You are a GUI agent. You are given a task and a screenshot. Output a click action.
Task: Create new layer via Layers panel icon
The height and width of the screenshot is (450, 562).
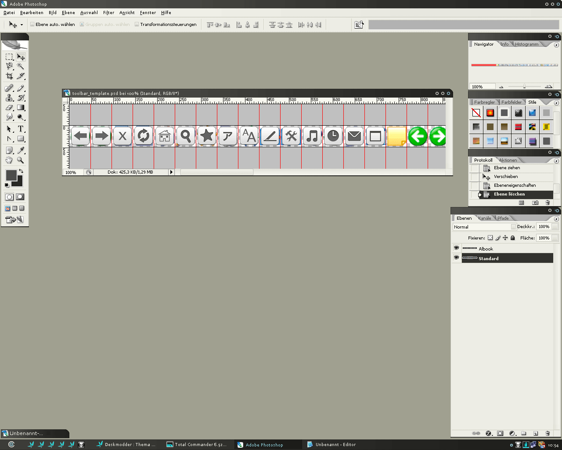536,433
